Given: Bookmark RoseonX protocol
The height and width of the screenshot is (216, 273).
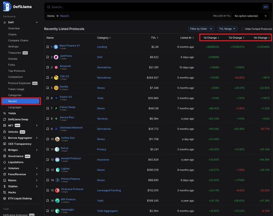Looking at the screenshot, I should pyautogui.click(x=47, y=67).
